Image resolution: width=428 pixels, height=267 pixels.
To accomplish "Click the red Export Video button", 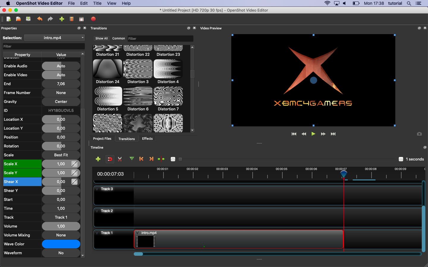I will (x=93, y=19).
